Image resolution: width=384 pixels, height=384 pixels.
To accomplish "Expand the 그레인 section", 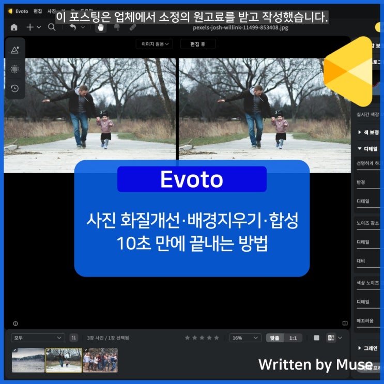I will (368, 348).
